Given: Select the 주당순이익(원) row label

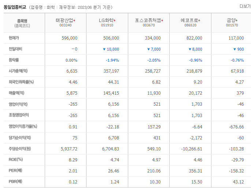Looking at the screenshot, I should coord(20,149).
